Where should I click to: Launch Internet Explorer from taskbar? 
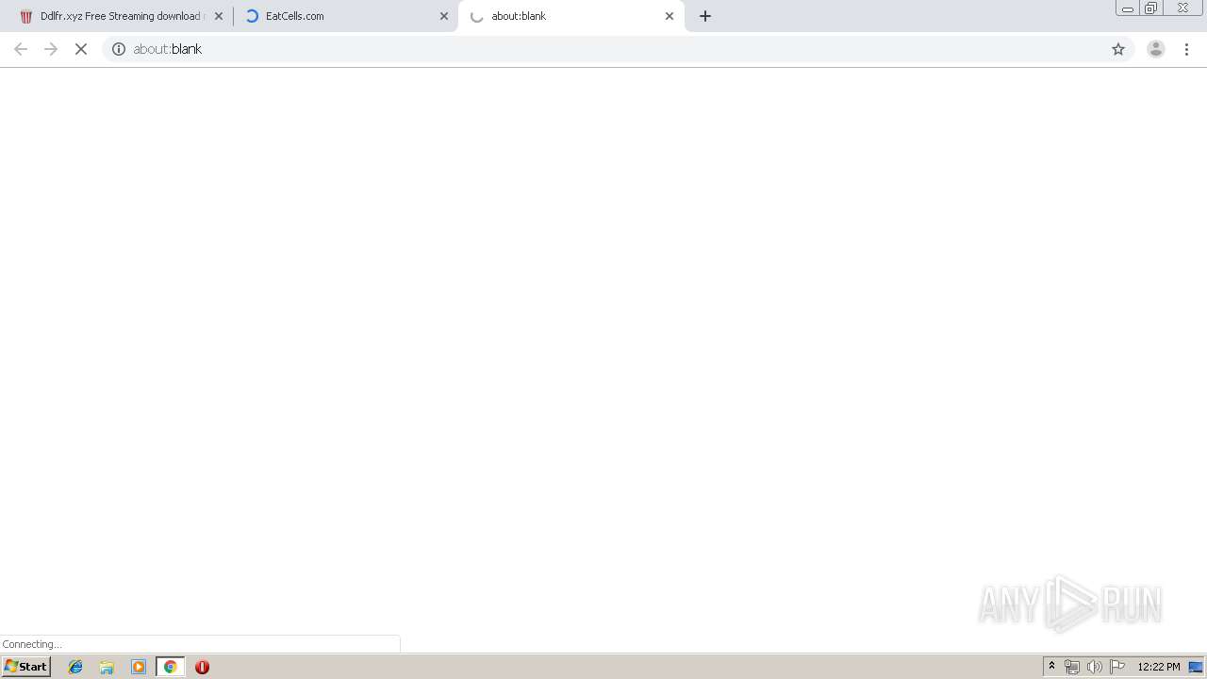point(75,667)
